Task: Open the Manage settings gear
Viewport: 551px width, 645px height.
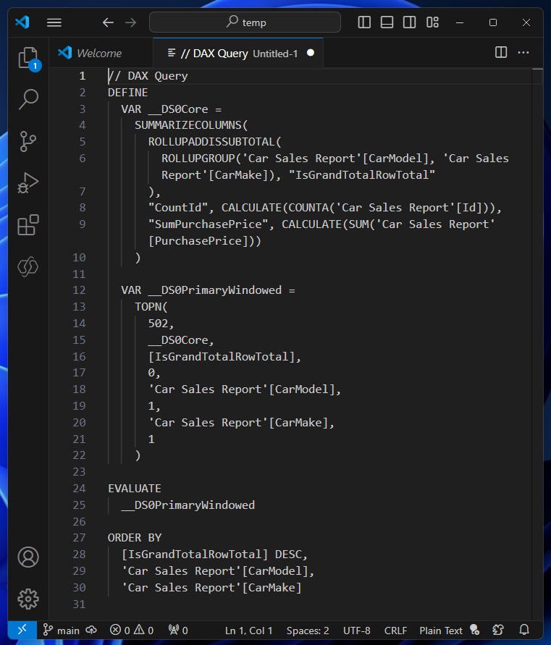Action: click(28, 599)
